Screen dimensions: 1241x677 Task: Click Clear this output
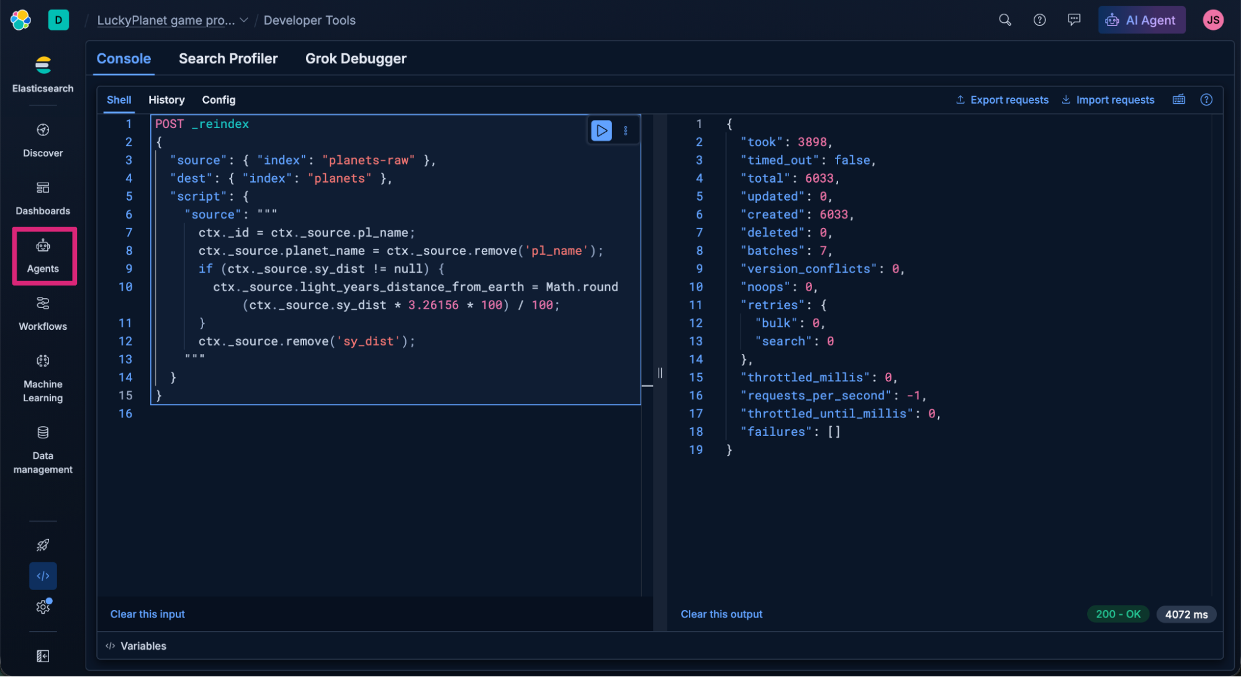[x=721, y=614]
